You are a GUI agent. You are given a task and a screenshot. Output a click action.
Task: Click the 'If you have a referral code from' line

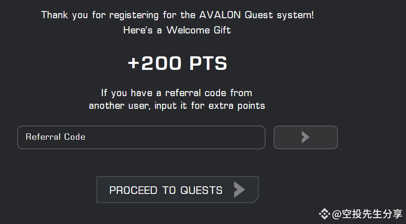(177, 93)
